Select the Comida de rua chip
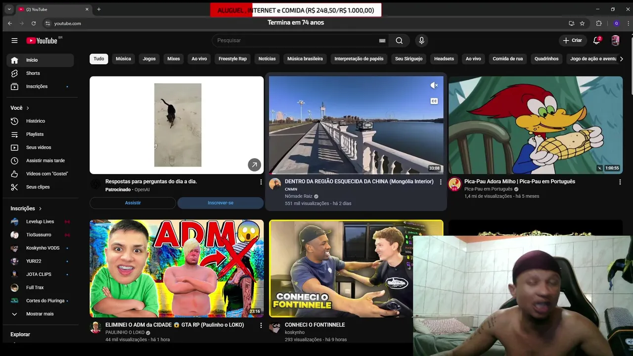633x356 pixels. 508,59
